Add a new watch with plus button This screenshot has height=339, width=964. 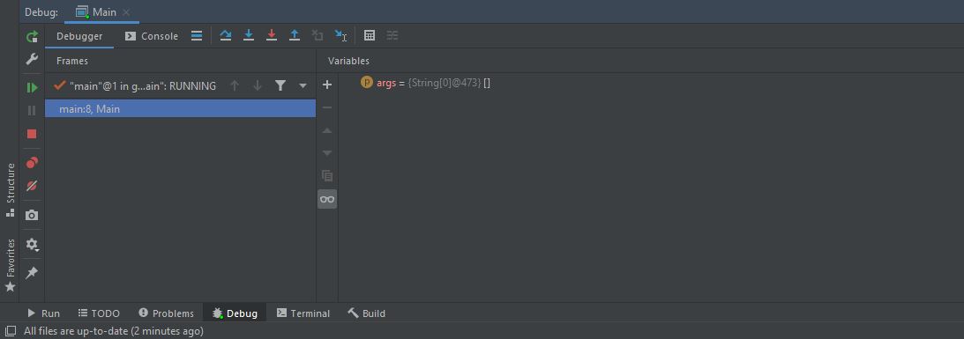(x=327, y=85)
